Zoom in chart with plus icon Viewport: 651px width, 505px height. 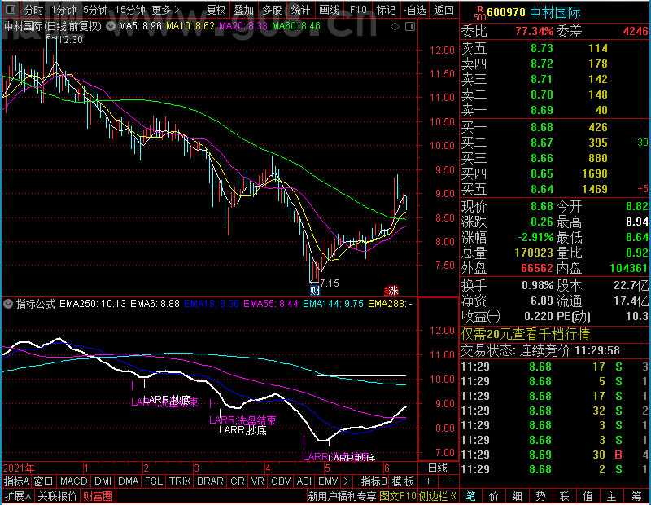429,481
